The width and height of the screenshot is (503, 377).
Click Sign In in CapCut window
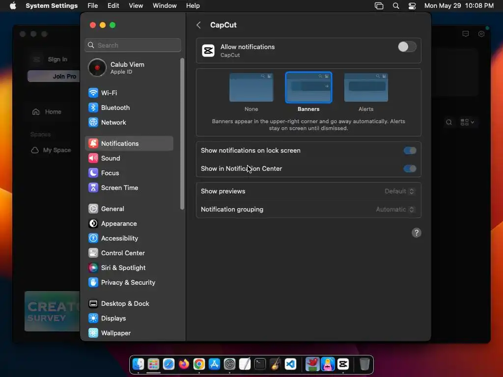(x=57, y=59)
